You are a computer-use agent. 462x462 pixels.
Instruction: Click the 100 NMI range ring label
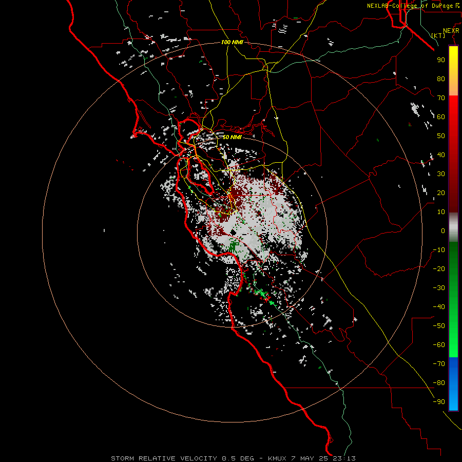(x=232, y=43)
